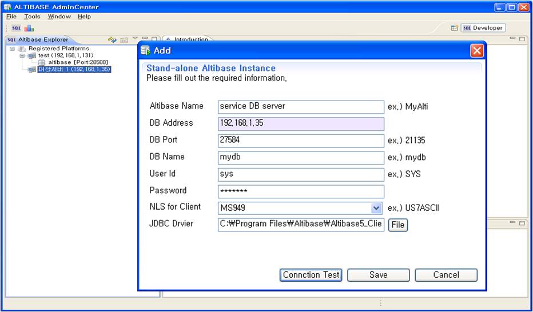Image resolution: width=533 pixels, height=312 pixels.
Task: Open the NLS for Client dropdown arrow
Action: coord(376,208)
